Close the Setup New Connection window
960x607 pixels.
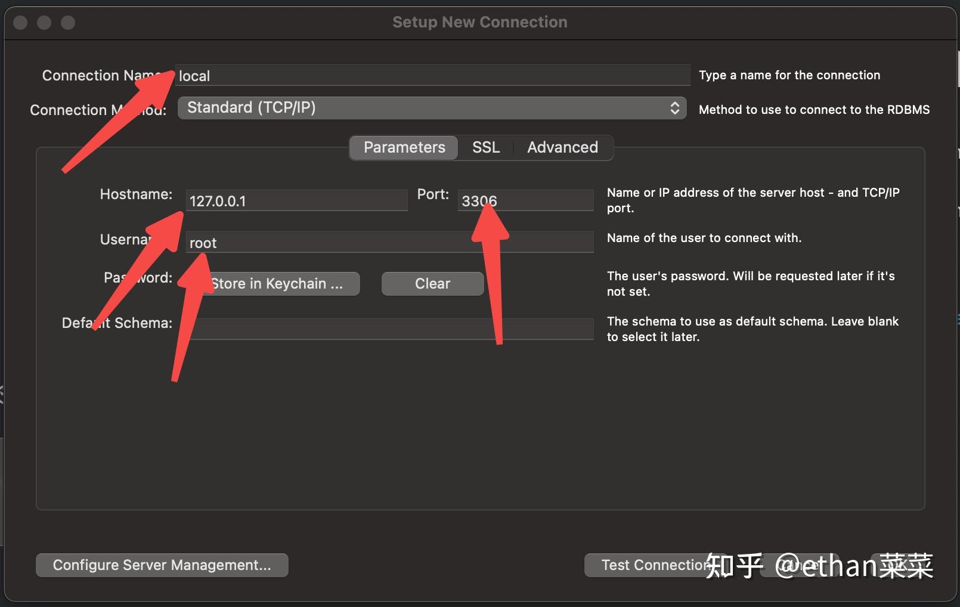20,23
